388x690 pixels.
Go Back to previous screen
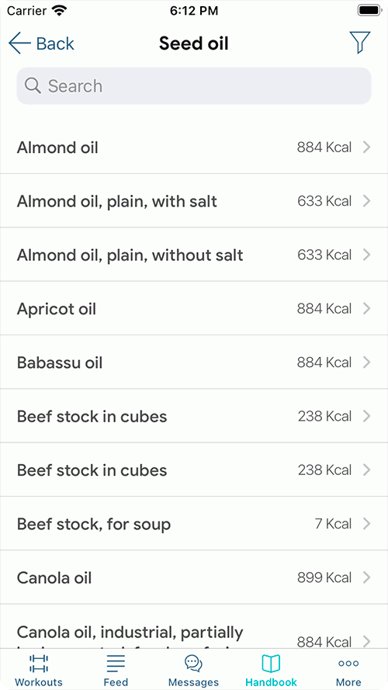click(x=41, y=43)
